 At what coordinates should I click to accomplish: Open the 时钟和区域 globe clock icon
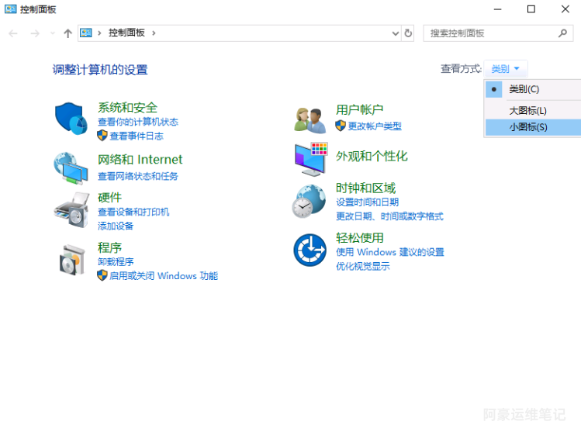309,202
